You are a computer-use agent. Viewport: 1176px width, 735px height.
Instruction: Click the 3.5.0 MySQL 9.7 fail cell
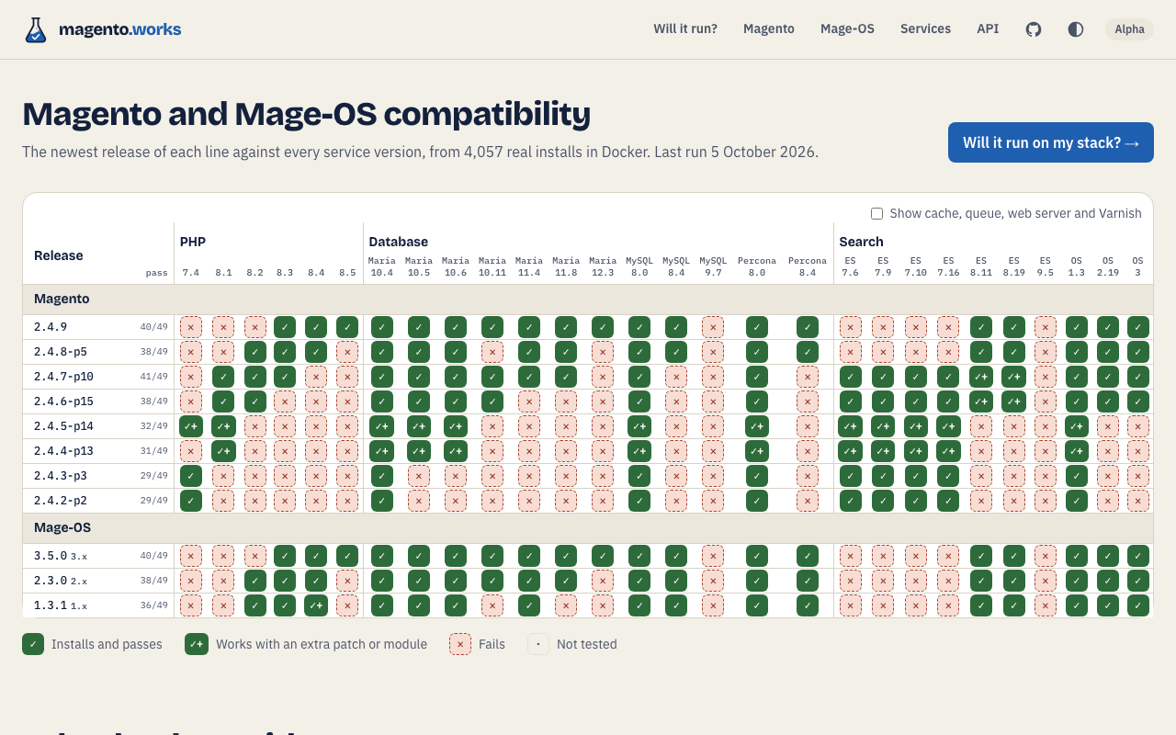(x=713, y=556)
